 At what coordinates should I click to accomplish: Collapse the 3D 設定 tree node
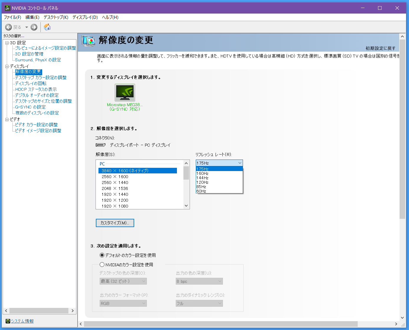(x=7, y=43)
